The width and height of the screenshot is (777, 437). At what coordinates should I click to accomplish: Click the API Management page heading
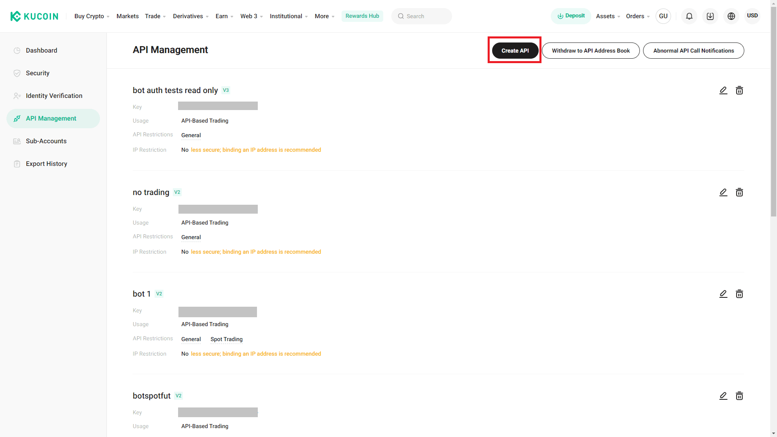tap(170, 50)
